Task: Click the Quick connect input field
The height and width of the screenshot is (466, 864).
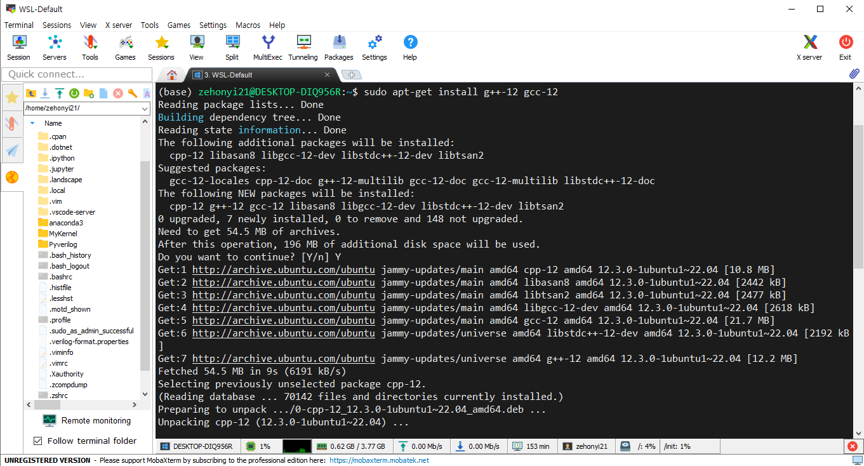Action: click(x=77, y=74)
